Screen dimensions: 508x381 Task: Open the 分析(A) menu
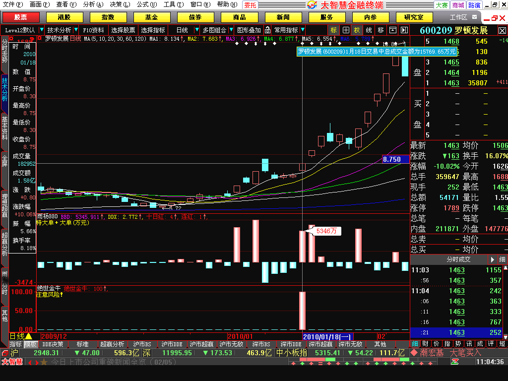coord(93,4)
